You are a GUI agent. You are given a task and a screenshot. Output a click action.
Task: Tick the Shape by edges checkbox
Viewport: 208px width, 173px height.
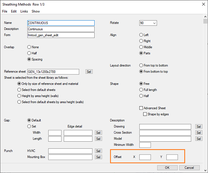click(145, 114)
